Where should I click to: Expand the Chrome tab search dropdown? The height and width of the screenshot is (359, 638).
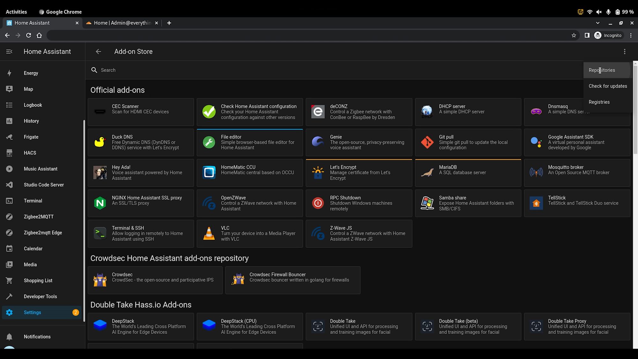click(x=598, y=23)
